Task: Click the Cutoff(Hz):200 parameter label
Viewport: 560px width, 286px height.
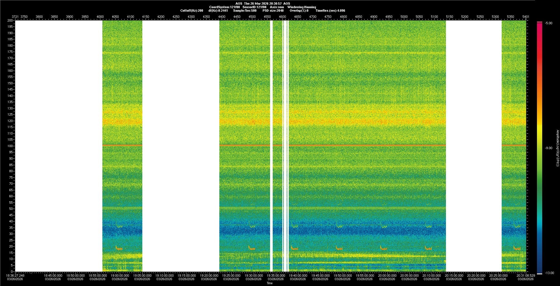Action: 192,11
